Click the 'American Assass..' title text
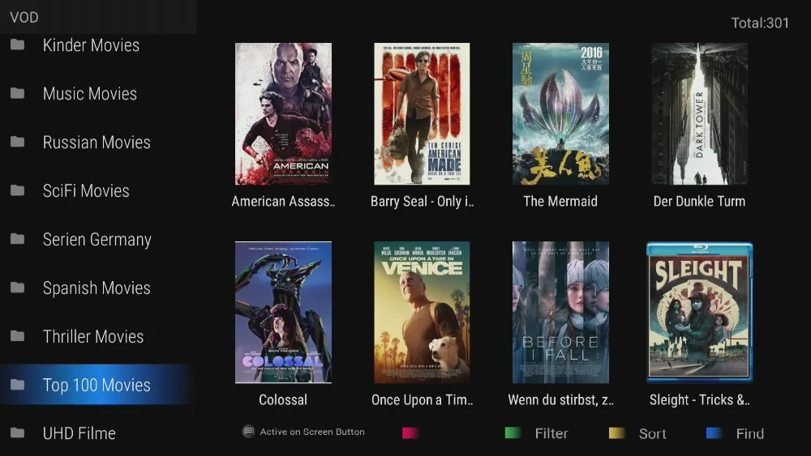The width and height of the screenshot is (811, 456). 283,202
